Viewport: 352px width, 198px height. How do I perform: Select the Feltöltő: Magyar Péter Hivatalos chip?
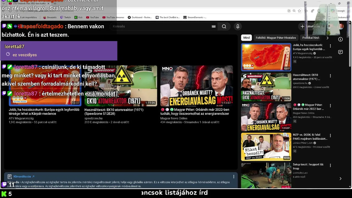point(276,38)
